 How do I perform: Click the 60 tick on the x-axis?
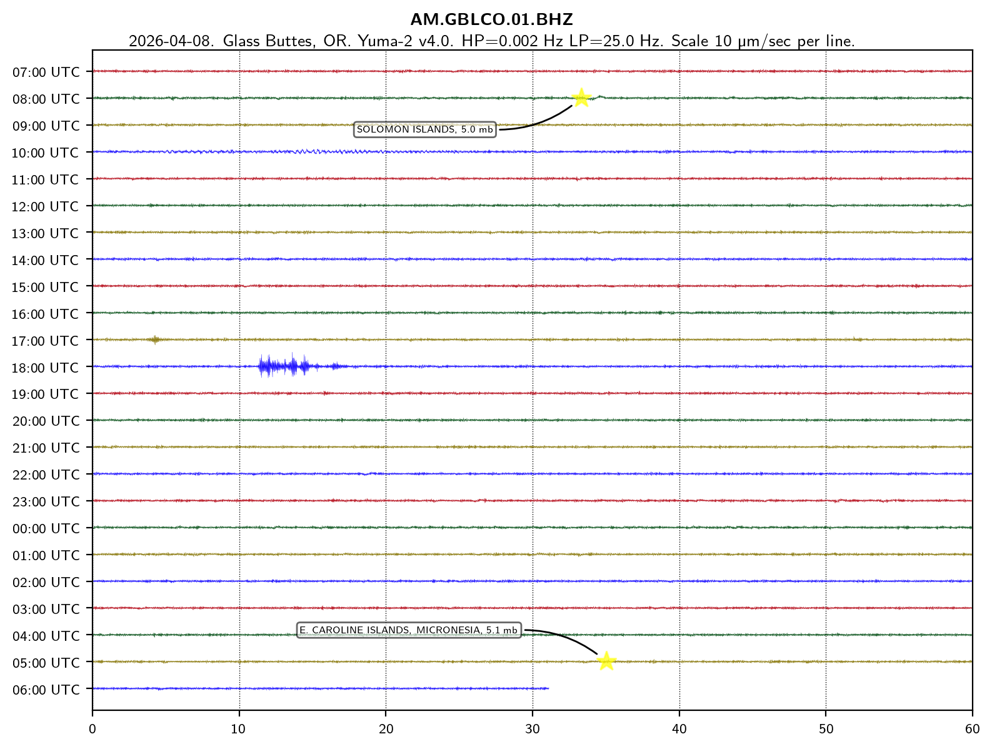tap(972, 729)
